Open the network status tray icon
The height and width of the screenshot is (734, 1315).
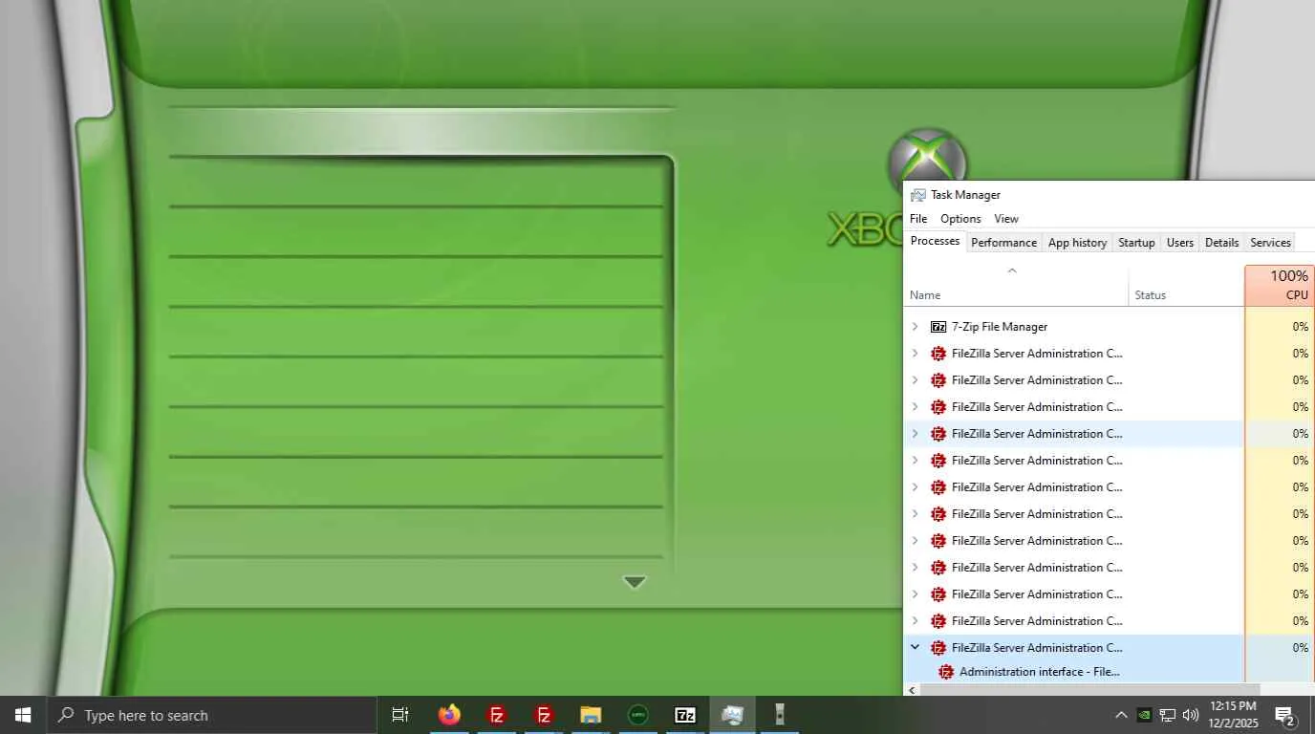point(1168,715)
